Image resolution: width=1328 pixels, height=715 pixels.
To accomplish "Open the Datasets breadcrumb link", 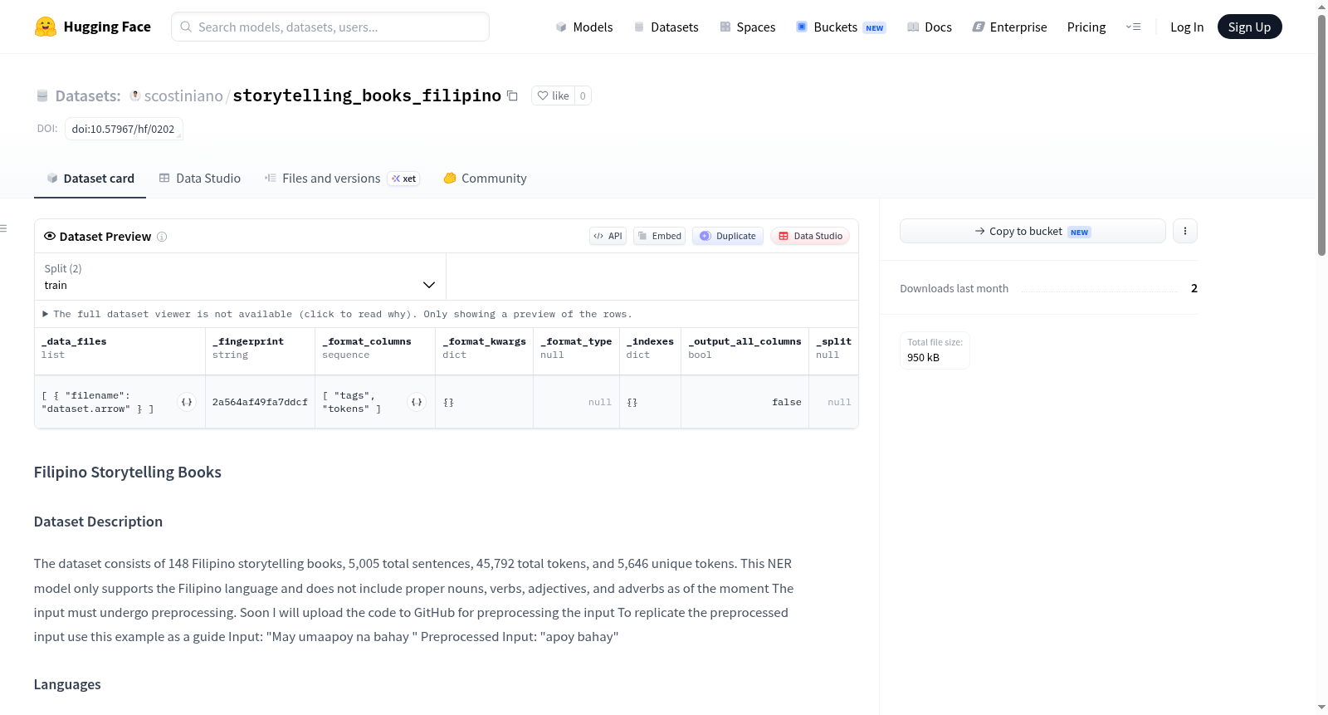I will (x=88, y=95).
